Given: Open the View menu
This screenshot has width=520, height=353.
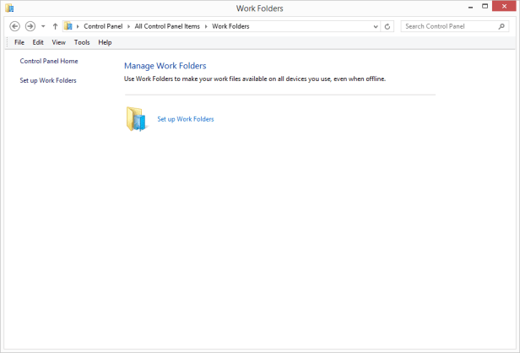Looking at the screenshot, I should pyautogui.click(x=58, y=42).
